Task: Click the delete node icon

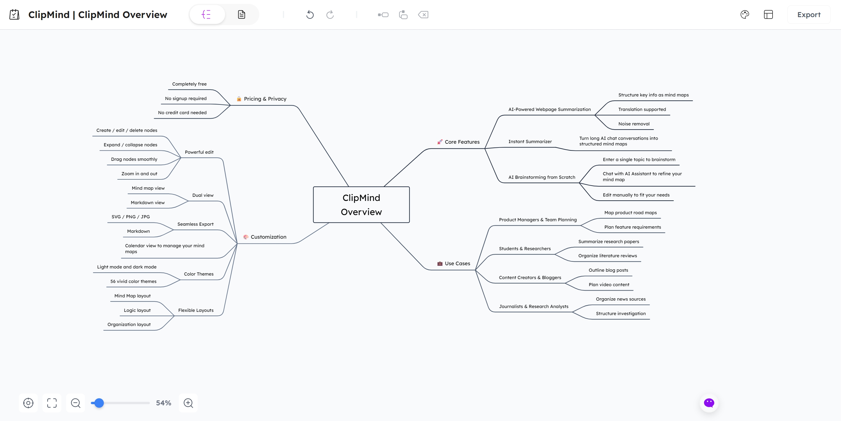Action: point(423,15)
